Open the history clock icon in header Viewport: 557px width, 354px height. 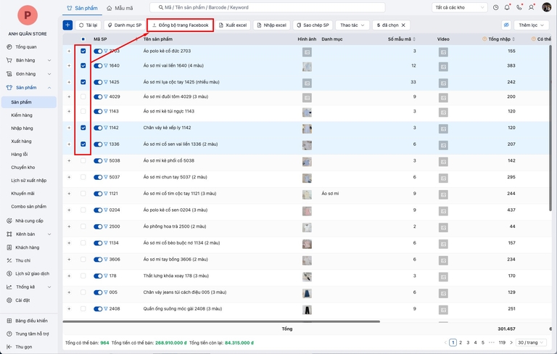(x=496, y=7)
